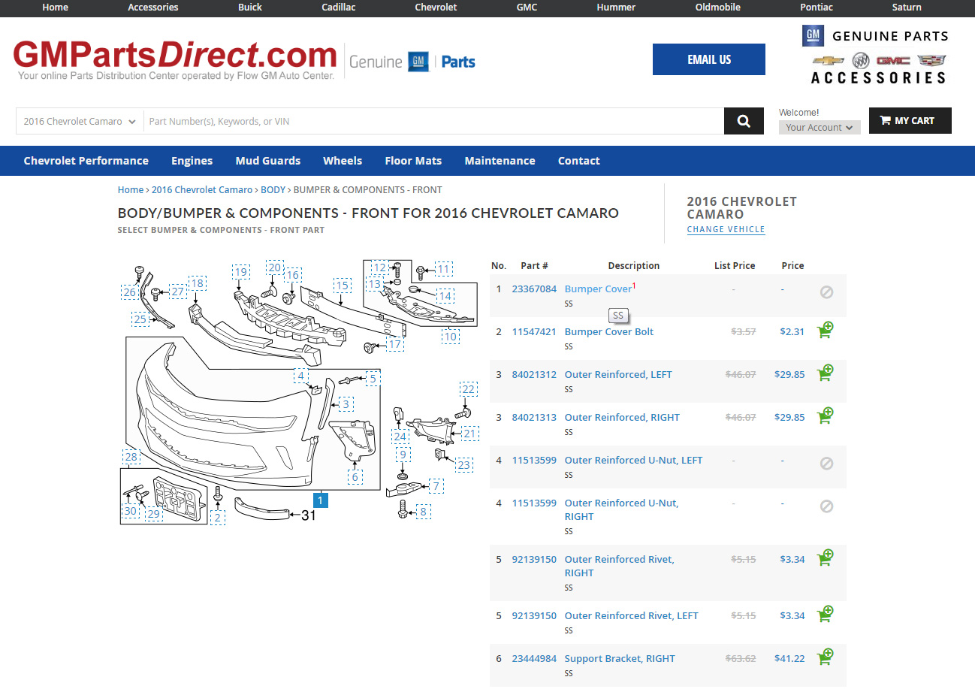Select diagram callout number 28
This screenshot has height=689, width=975.
click(131, 457)
